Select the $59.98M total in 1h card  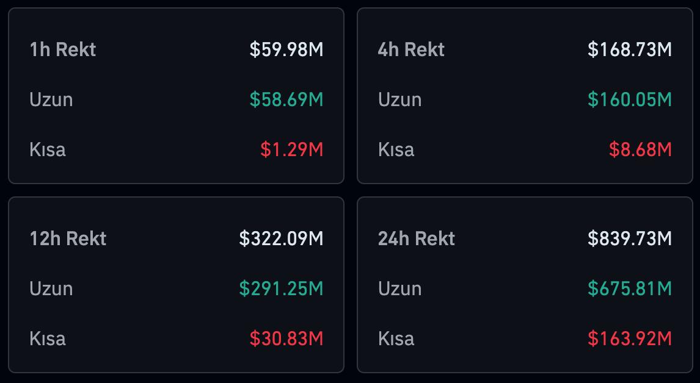coord(286,49)
